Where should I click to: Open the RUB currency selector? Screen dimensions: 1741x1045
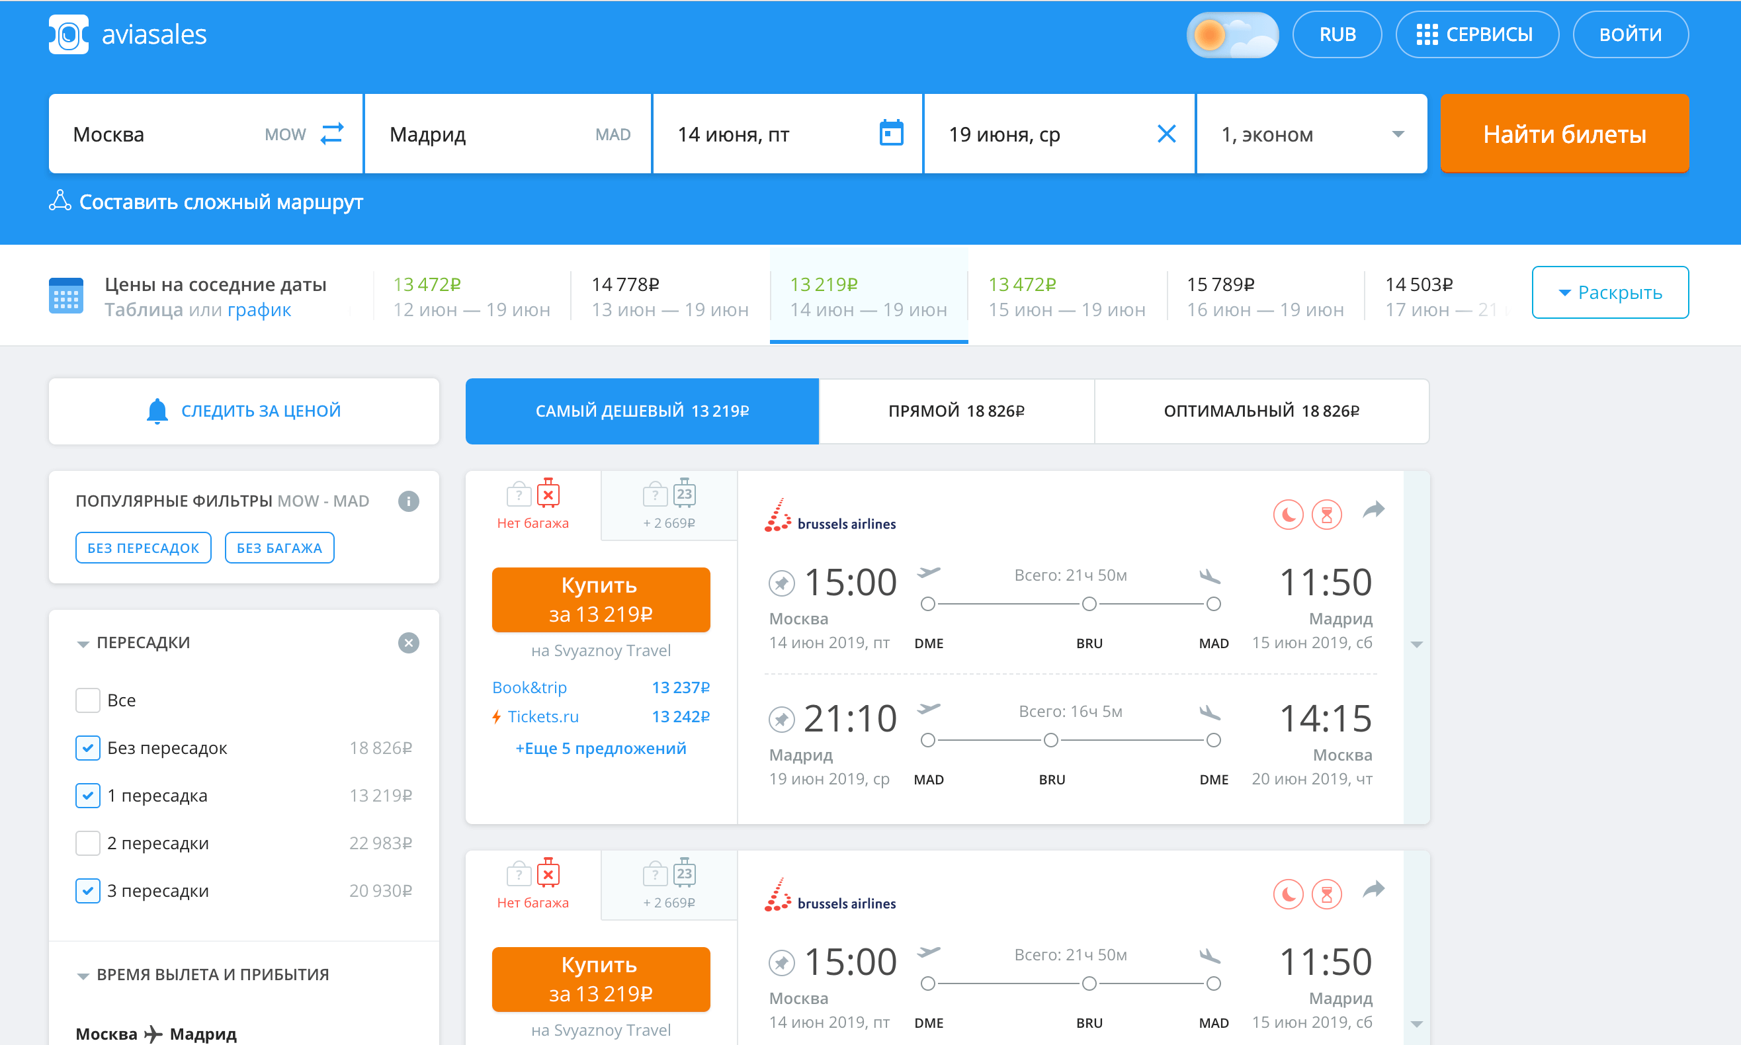click(x=1337, y=34)
